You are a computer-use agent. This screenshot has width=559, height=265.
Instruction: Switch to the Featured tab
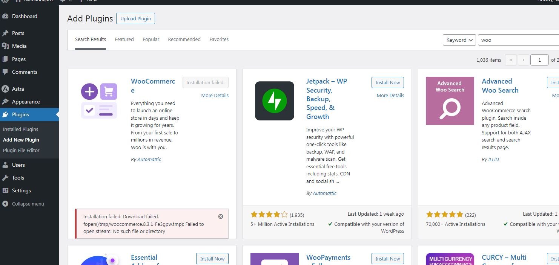click(124, 39)
